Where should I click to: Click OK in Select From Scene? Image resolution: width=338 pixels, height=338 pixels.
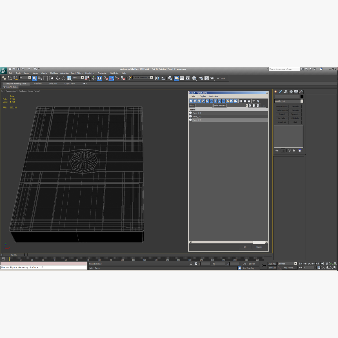point(245,247)
